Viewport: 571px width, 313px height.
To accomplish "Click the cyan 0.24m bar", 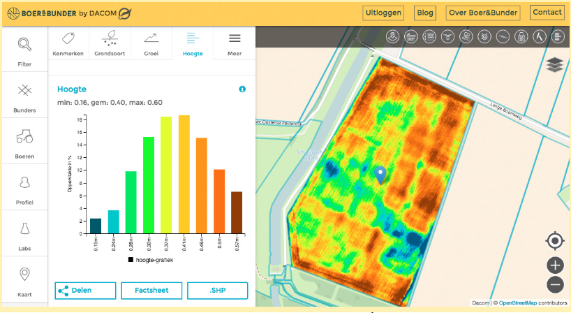I will [114, 222].
